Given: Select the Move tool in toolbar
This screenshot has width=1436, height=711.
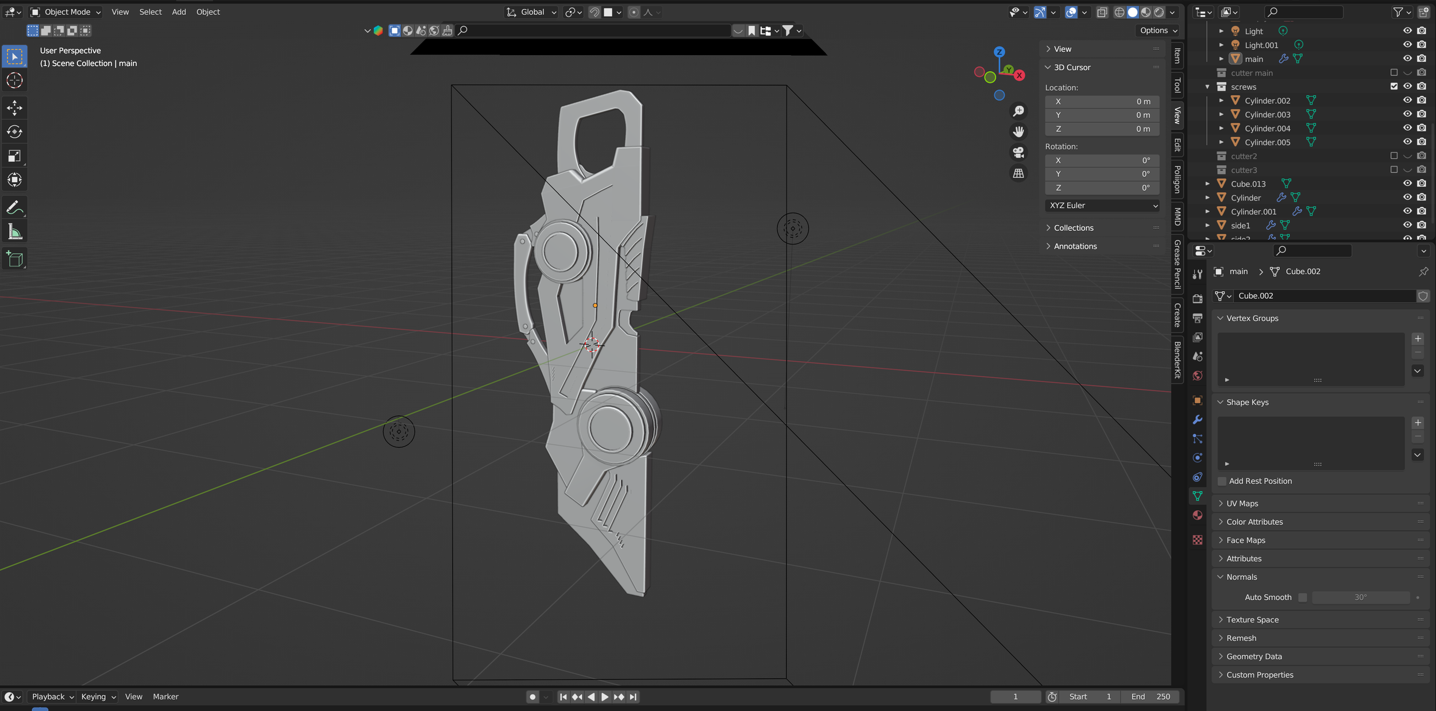Looking at the screenshot, I should 15,108.
